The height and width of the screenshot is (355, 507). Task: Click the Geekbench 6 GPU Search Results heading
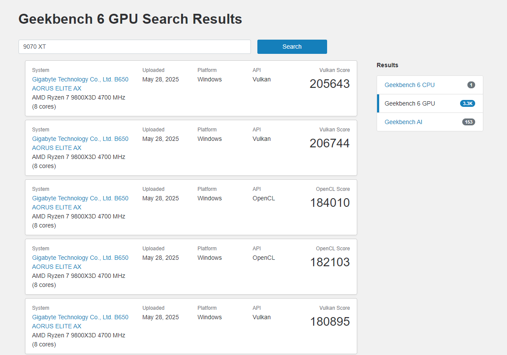coord(130,19)
